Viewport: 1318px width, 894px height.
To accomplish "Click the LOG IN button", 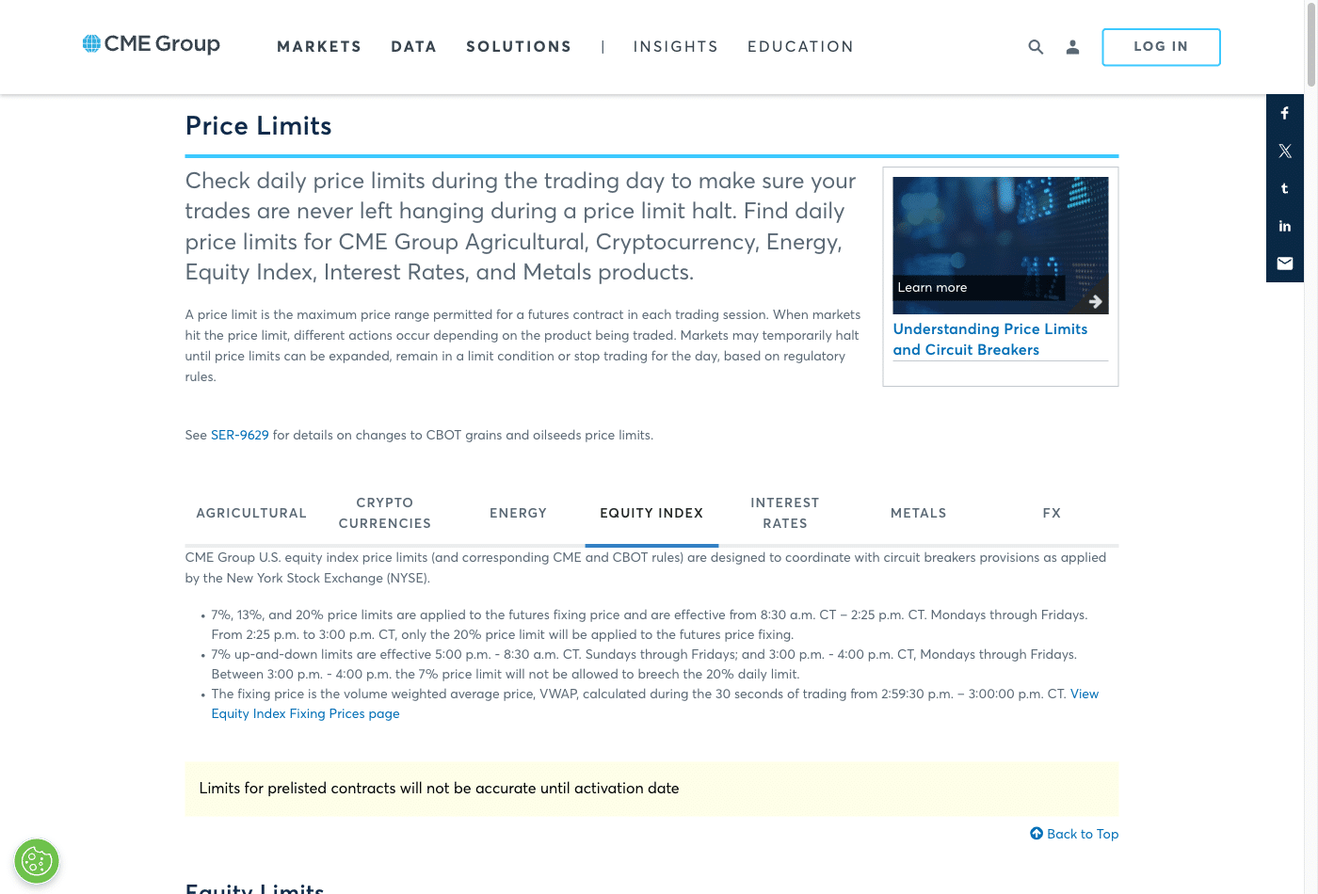I will (x=1161, y=47).
